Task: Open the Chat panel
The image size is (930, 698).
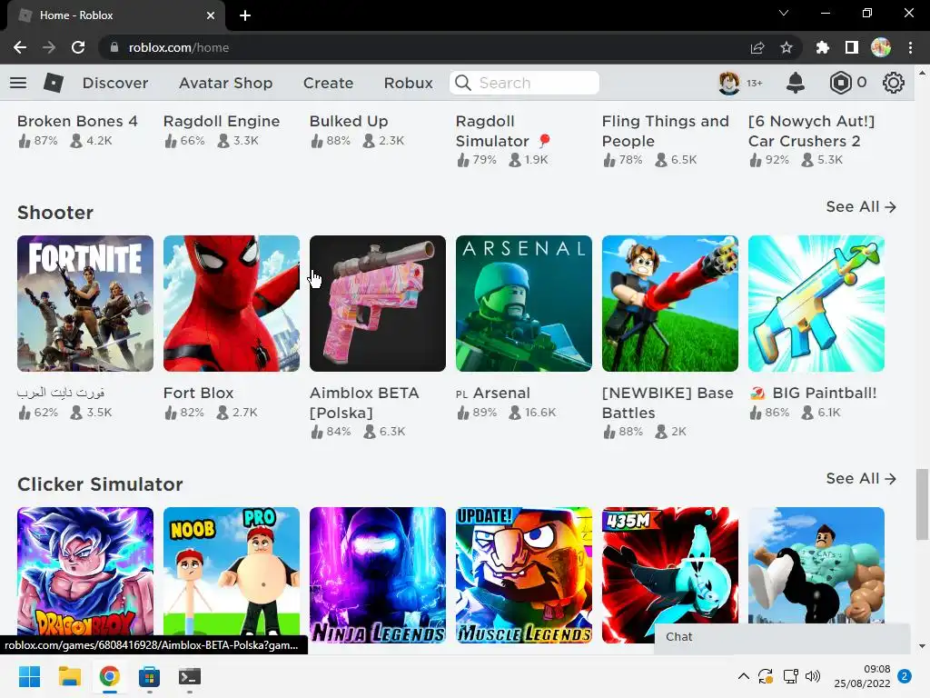Action: pyautogui.click(x=782, y=637)
